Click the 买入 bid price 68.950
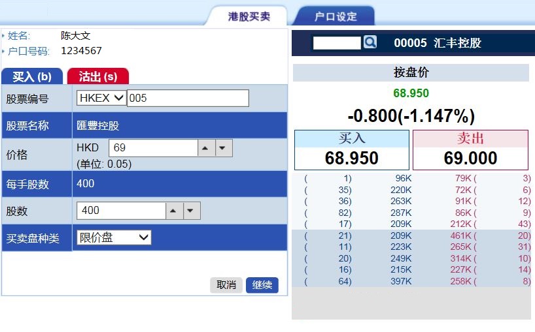The height and width of the screenshot is (332, 535). coord(351,158)
